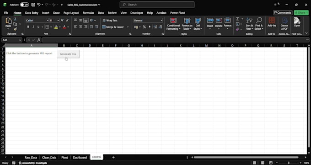Click the Undo arrow icon
The image size is (311, 165).
(39, 5)
